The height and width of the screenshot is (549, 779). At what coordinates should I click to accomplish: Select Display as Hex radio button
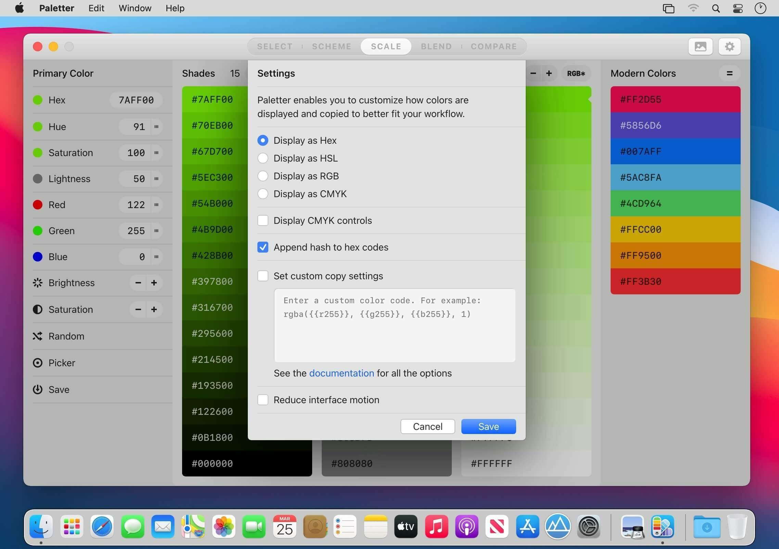(263, 140)
